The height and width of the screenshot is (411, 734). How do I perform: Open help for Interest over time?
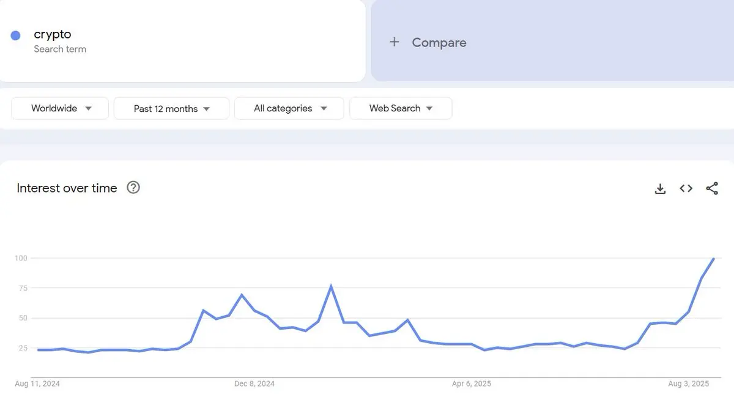[133, 188]
